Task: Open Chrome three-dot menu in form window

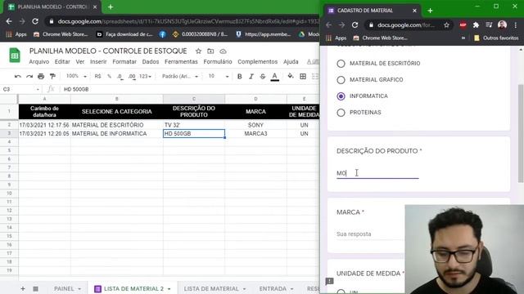Action: [516, 25]
